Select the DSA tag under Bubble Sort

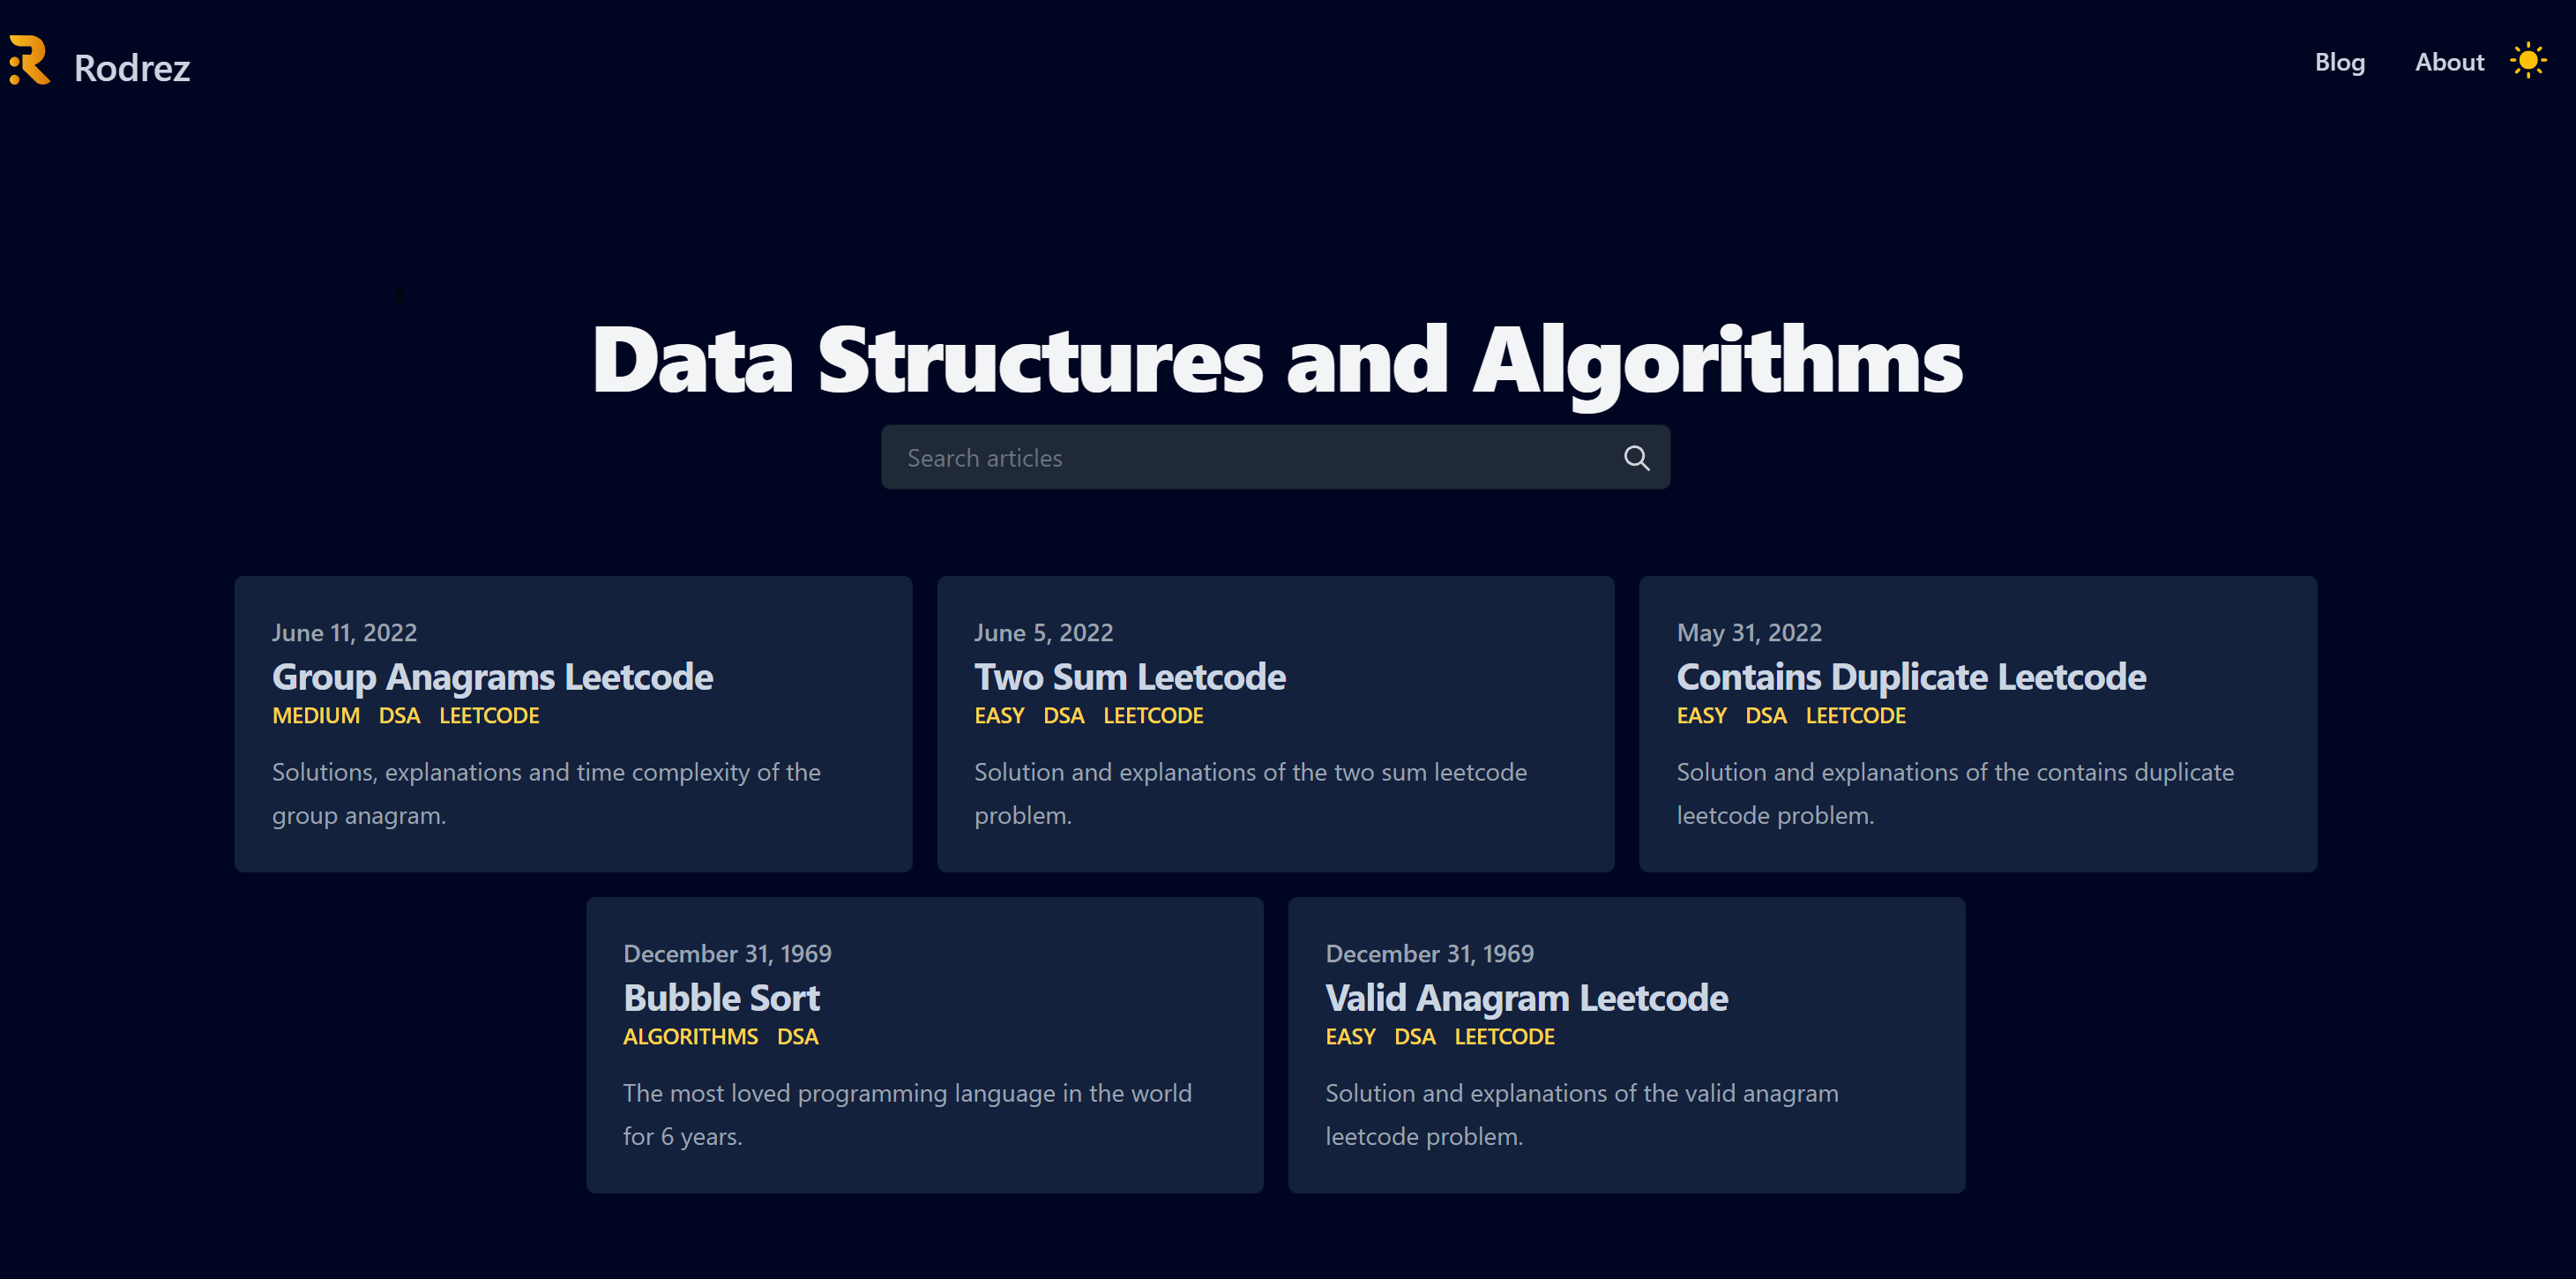[x=797, y=1037]
